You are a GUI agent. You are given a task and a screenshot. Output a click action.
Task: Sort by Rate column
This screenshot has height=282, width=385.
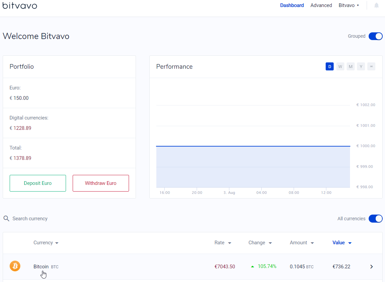[x=223, y=243]
